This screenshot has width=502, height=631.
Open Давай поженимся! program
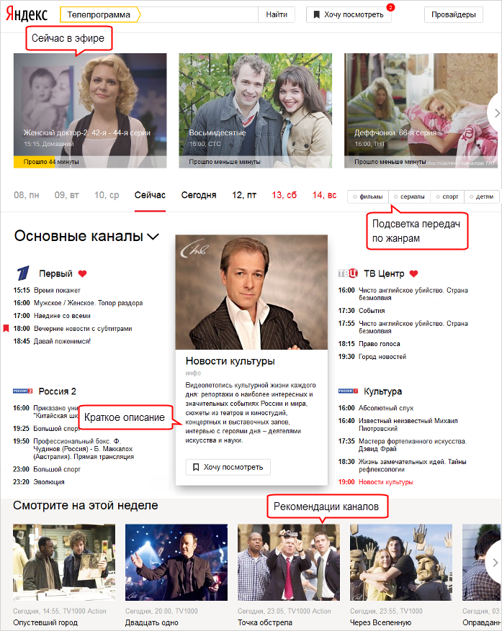click(x=63, y=341)
